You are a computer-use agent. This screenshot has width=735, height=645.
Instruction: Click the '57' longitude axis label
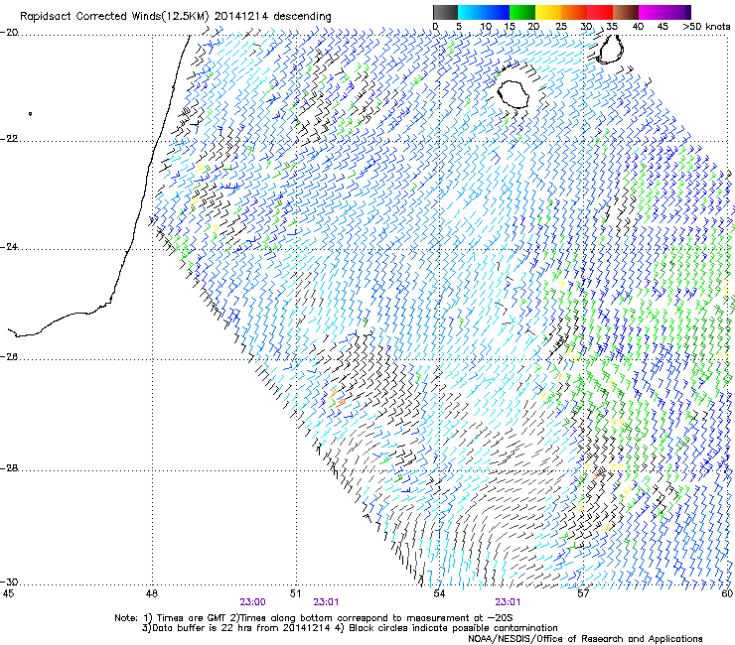tap(583, 594)
